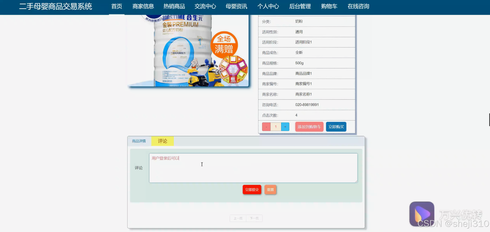Click the 商品品牌1 value
This screenshot has width=490, height=232.
tap(304, 74)
